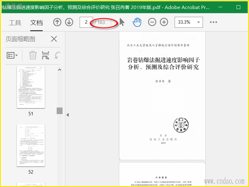
Task: Select the page 52 thumbnail
Action: 31,146
